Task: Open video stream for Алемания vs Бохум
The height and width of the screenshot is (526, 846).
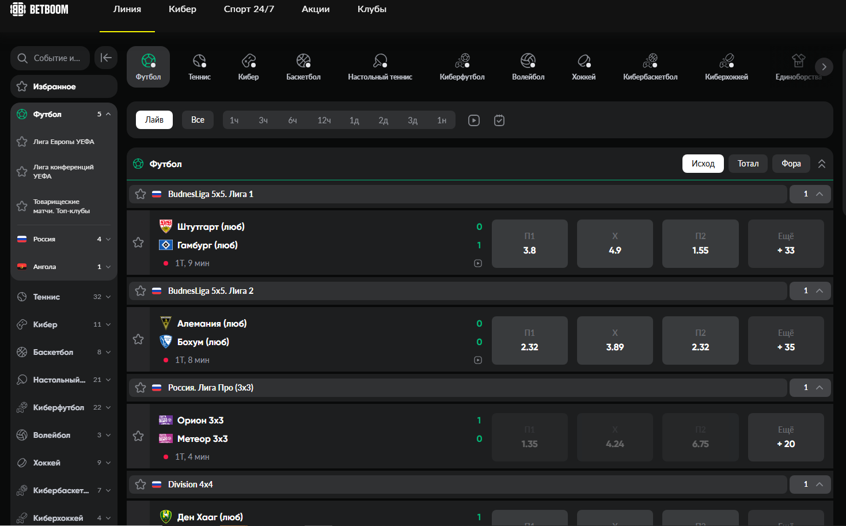Action: point(478,360)
